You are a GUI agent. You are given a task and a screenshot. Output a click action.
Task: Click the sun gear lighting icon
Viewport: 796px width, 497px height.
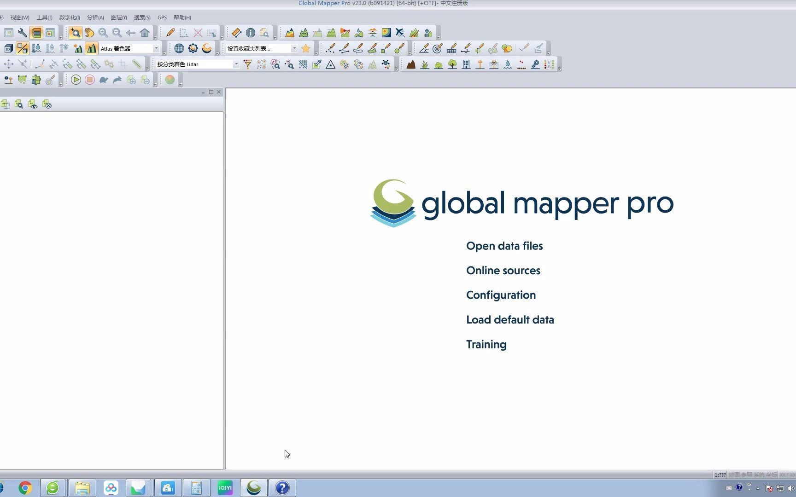(193, 48)
